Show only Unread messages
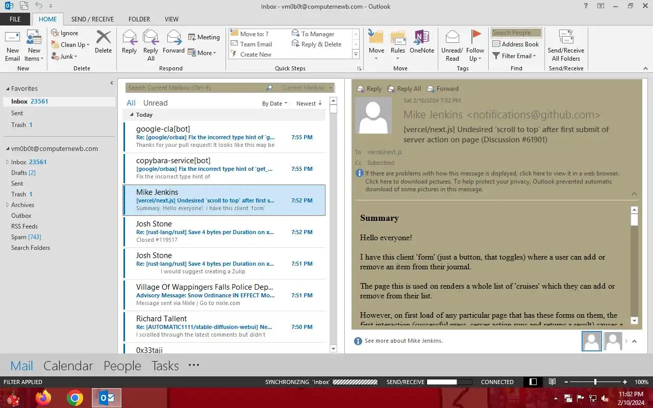The image size is (653, 408). pyautogui.click(x=155, y=103)
